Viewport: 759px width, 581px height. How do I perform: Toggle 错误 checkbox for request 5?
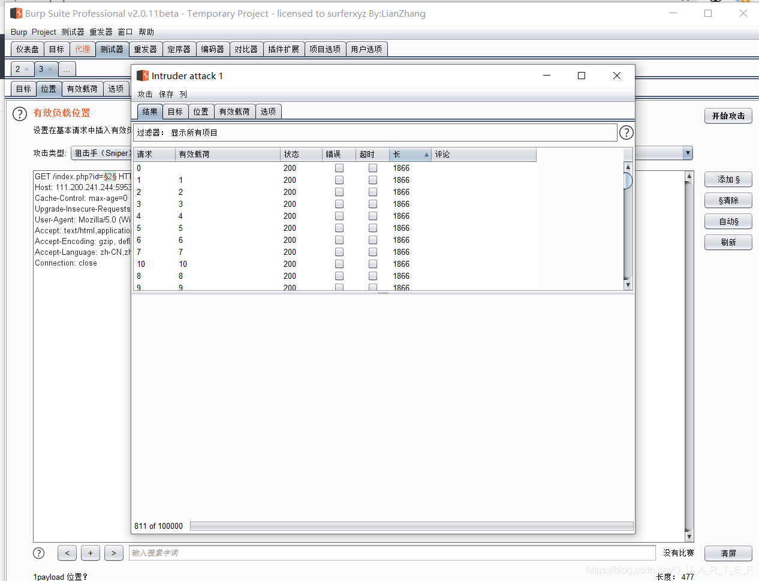tap(339, 228)
